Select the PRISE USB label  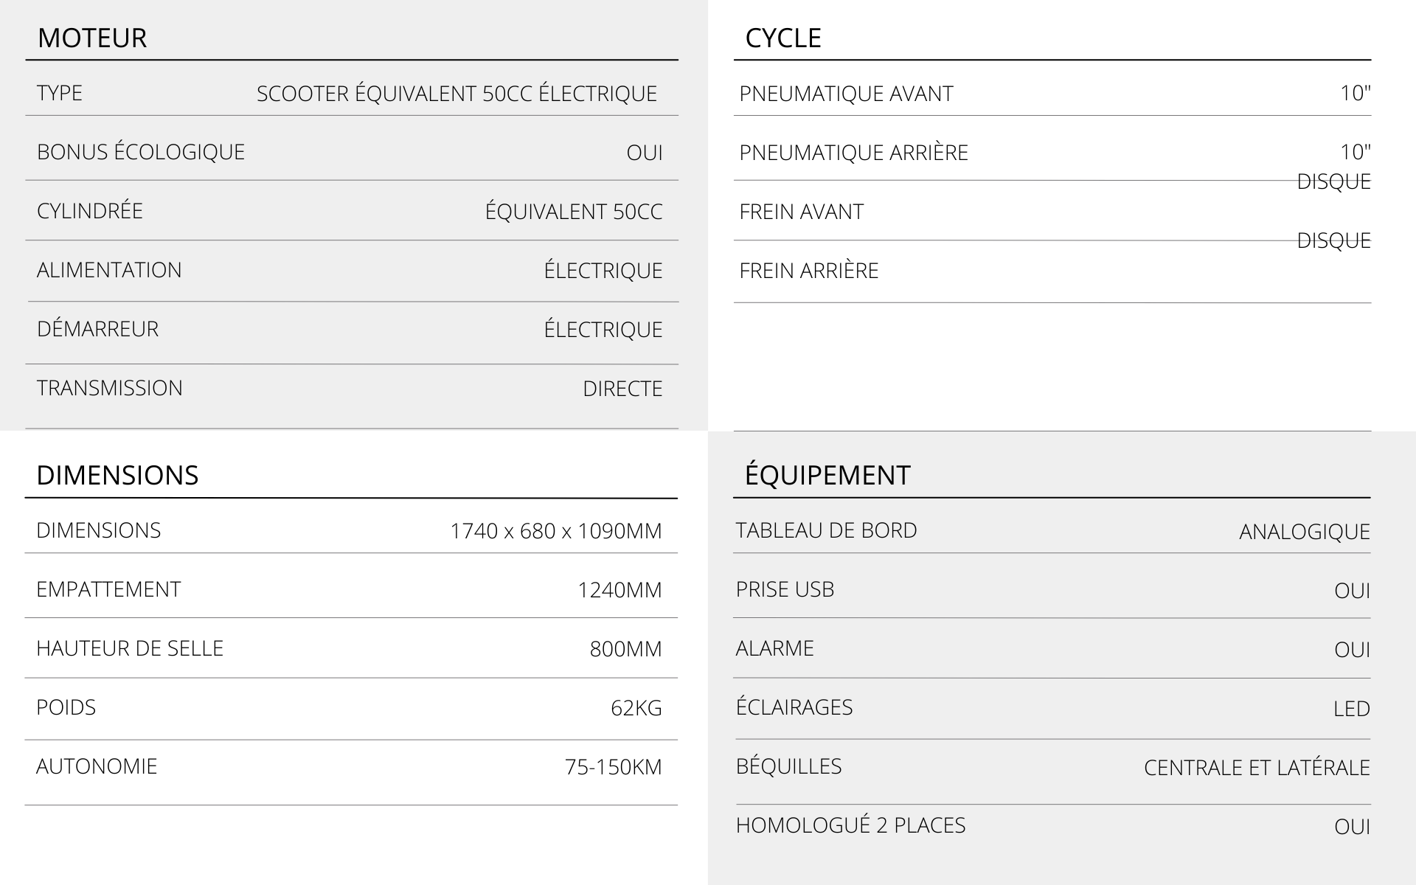pyautogui.click(x=785, y=589)
